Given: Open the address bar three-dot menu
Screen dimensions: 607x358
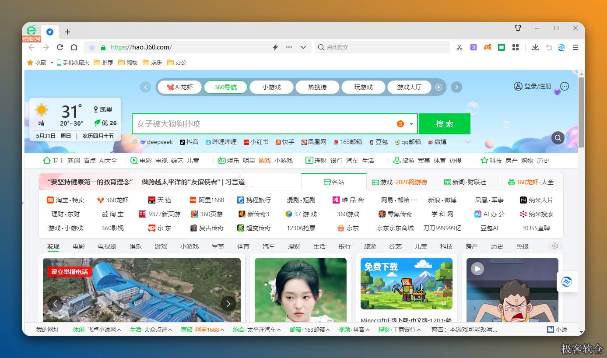Looking at the screenshot, I should click(x=289, y=47).
